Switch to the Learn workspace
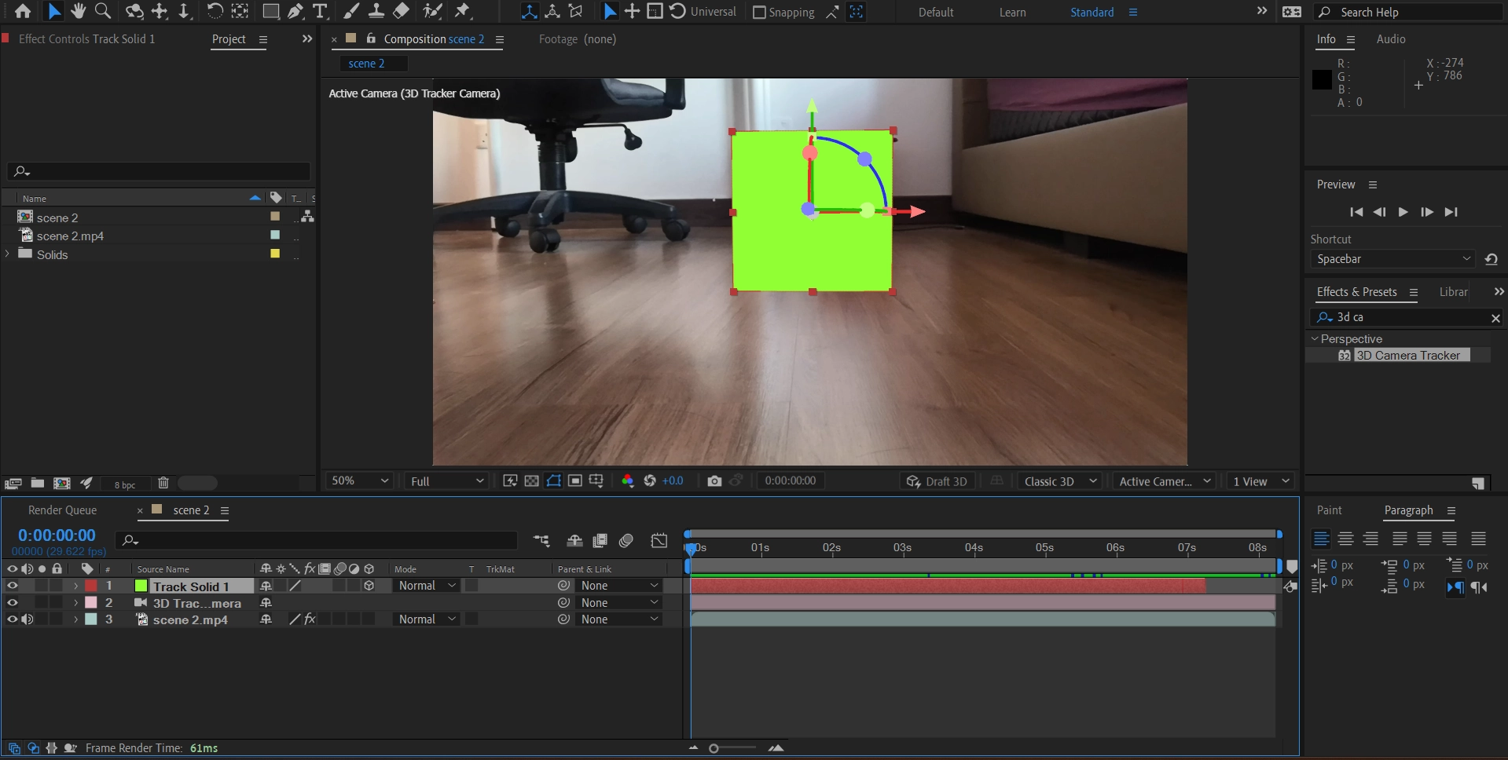1508x760 pixels. pos(1012,13)
